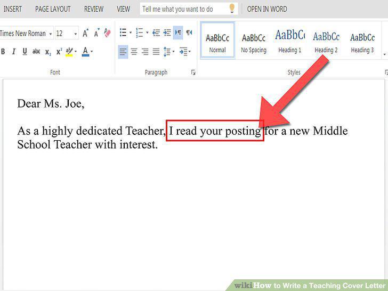Click the Decrease Indent icon
This screenshot has width=388, height=291.
[x=156, y=33]
